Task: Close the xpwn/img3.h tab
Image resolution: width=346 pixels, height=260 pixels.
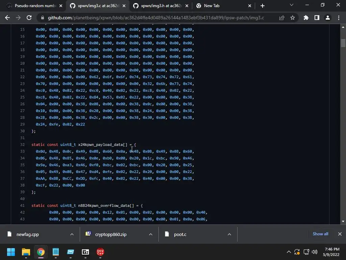Action: pyautogui.click(x=187, y=6)
